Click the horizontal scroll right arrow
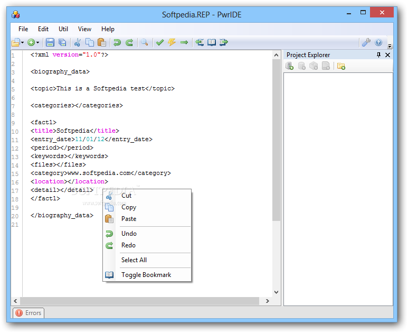Viewport: 408px width, 333px height. 268,301
